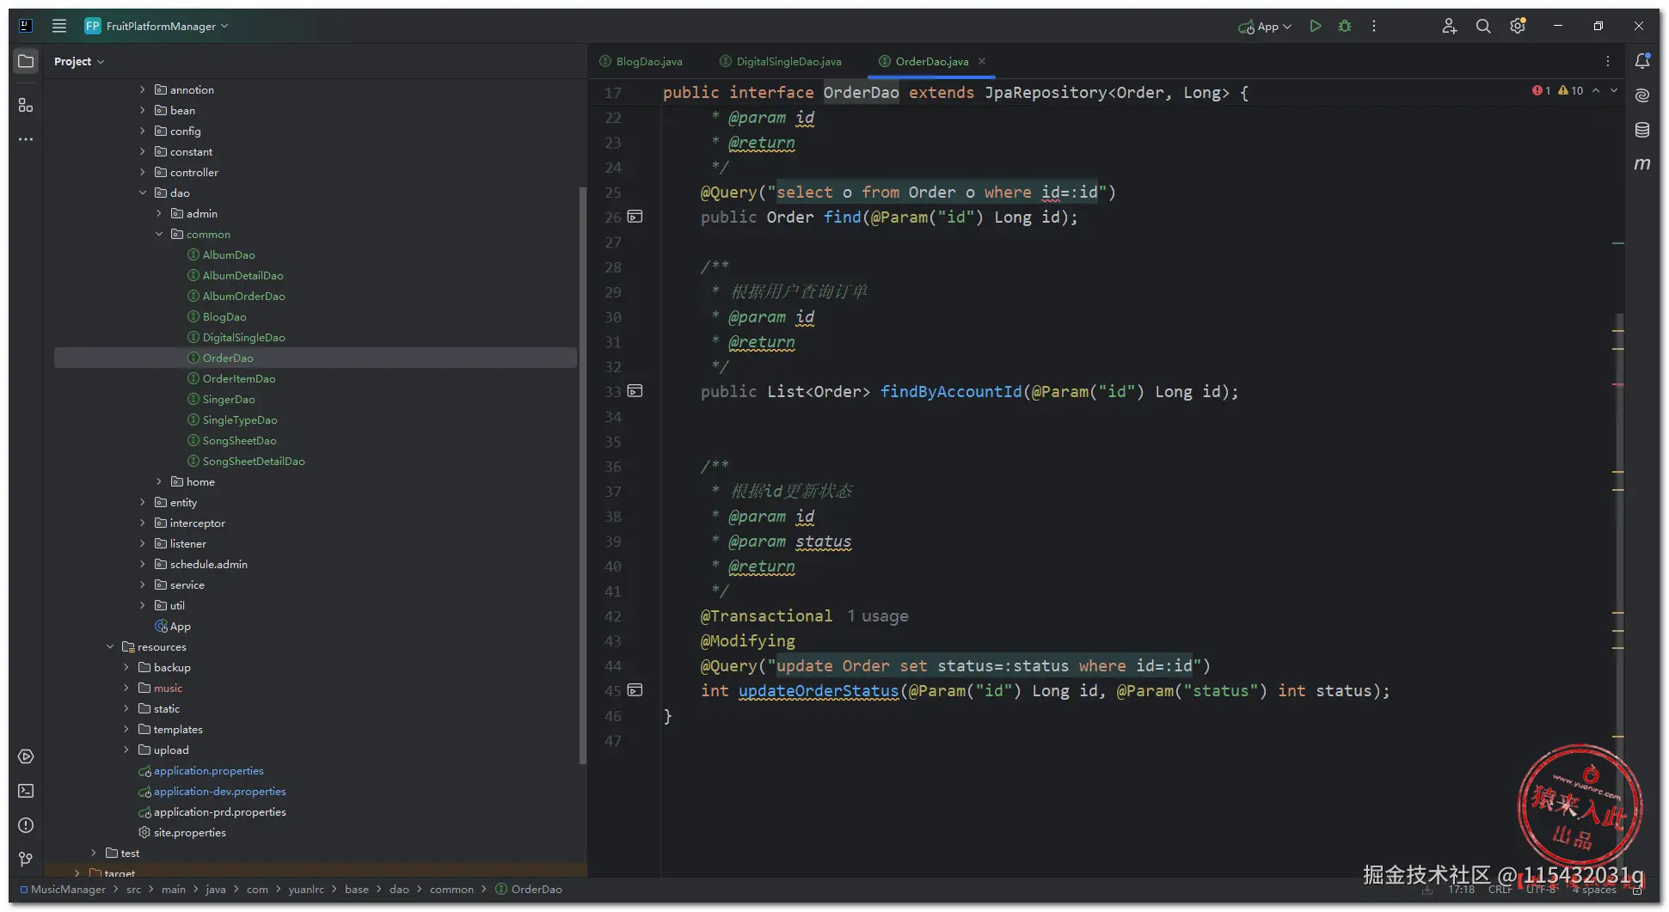Screen dimensions: 1669x912
Task: Open Search Everywhere magnifier
Action: coord(1483,26)
